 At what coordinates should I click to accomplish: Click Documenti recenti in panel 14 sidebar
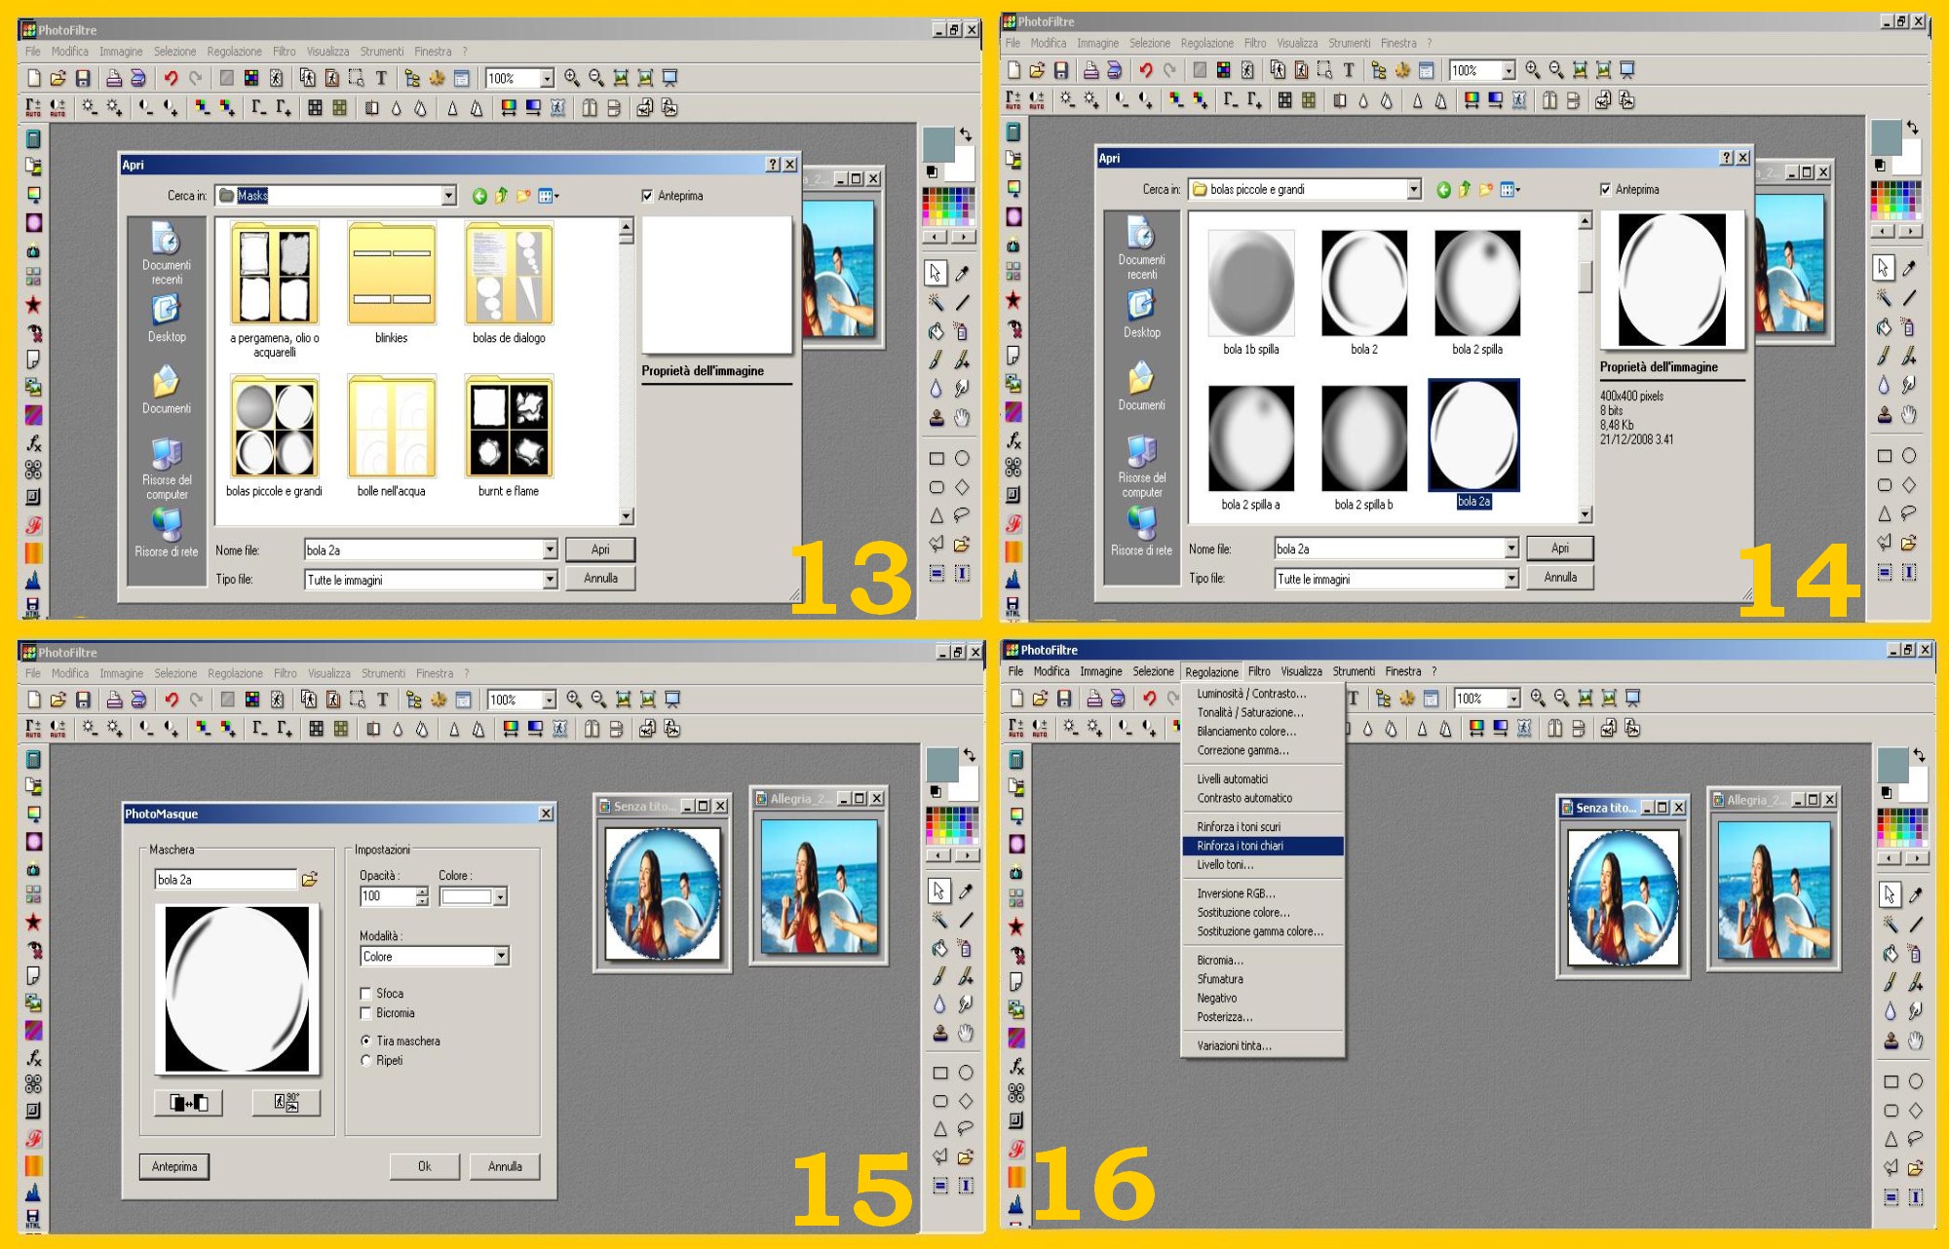[x=1141, y=247]
